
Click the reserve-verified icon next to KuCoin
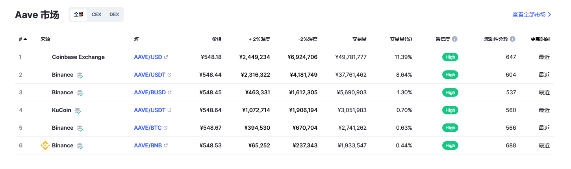pyautogui.click(x=78, y=110)
